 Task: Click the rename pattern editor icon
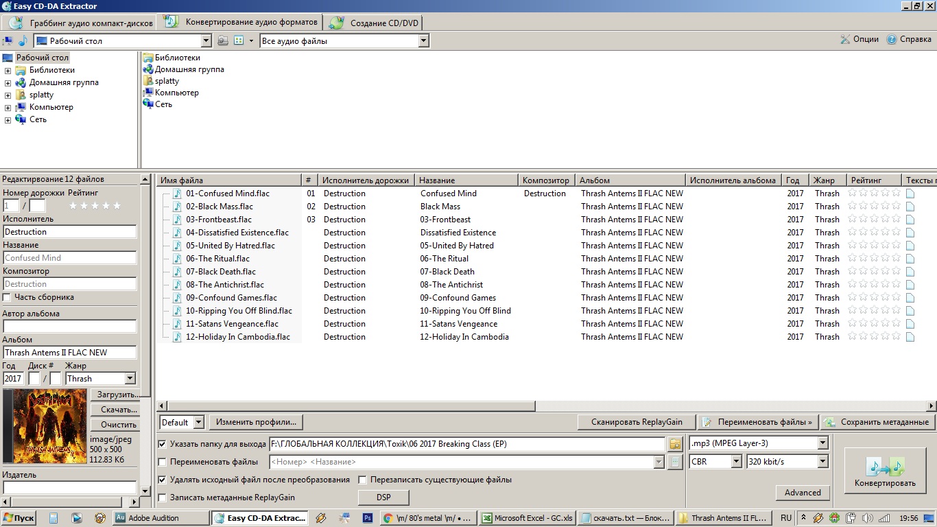coord(675,462)
